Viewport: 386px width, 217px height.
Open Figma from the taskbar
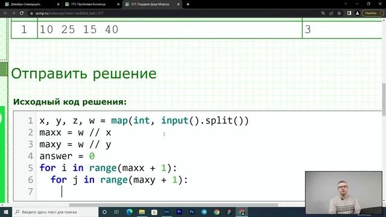tap(229, 212)
